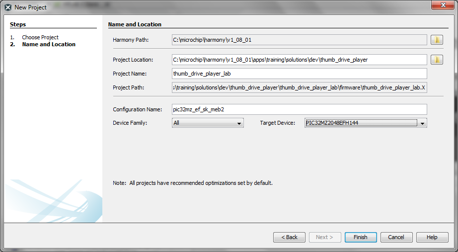458x252 pixels.
Task: Click the New Project window title icon
Action: (x=7, y=7)
